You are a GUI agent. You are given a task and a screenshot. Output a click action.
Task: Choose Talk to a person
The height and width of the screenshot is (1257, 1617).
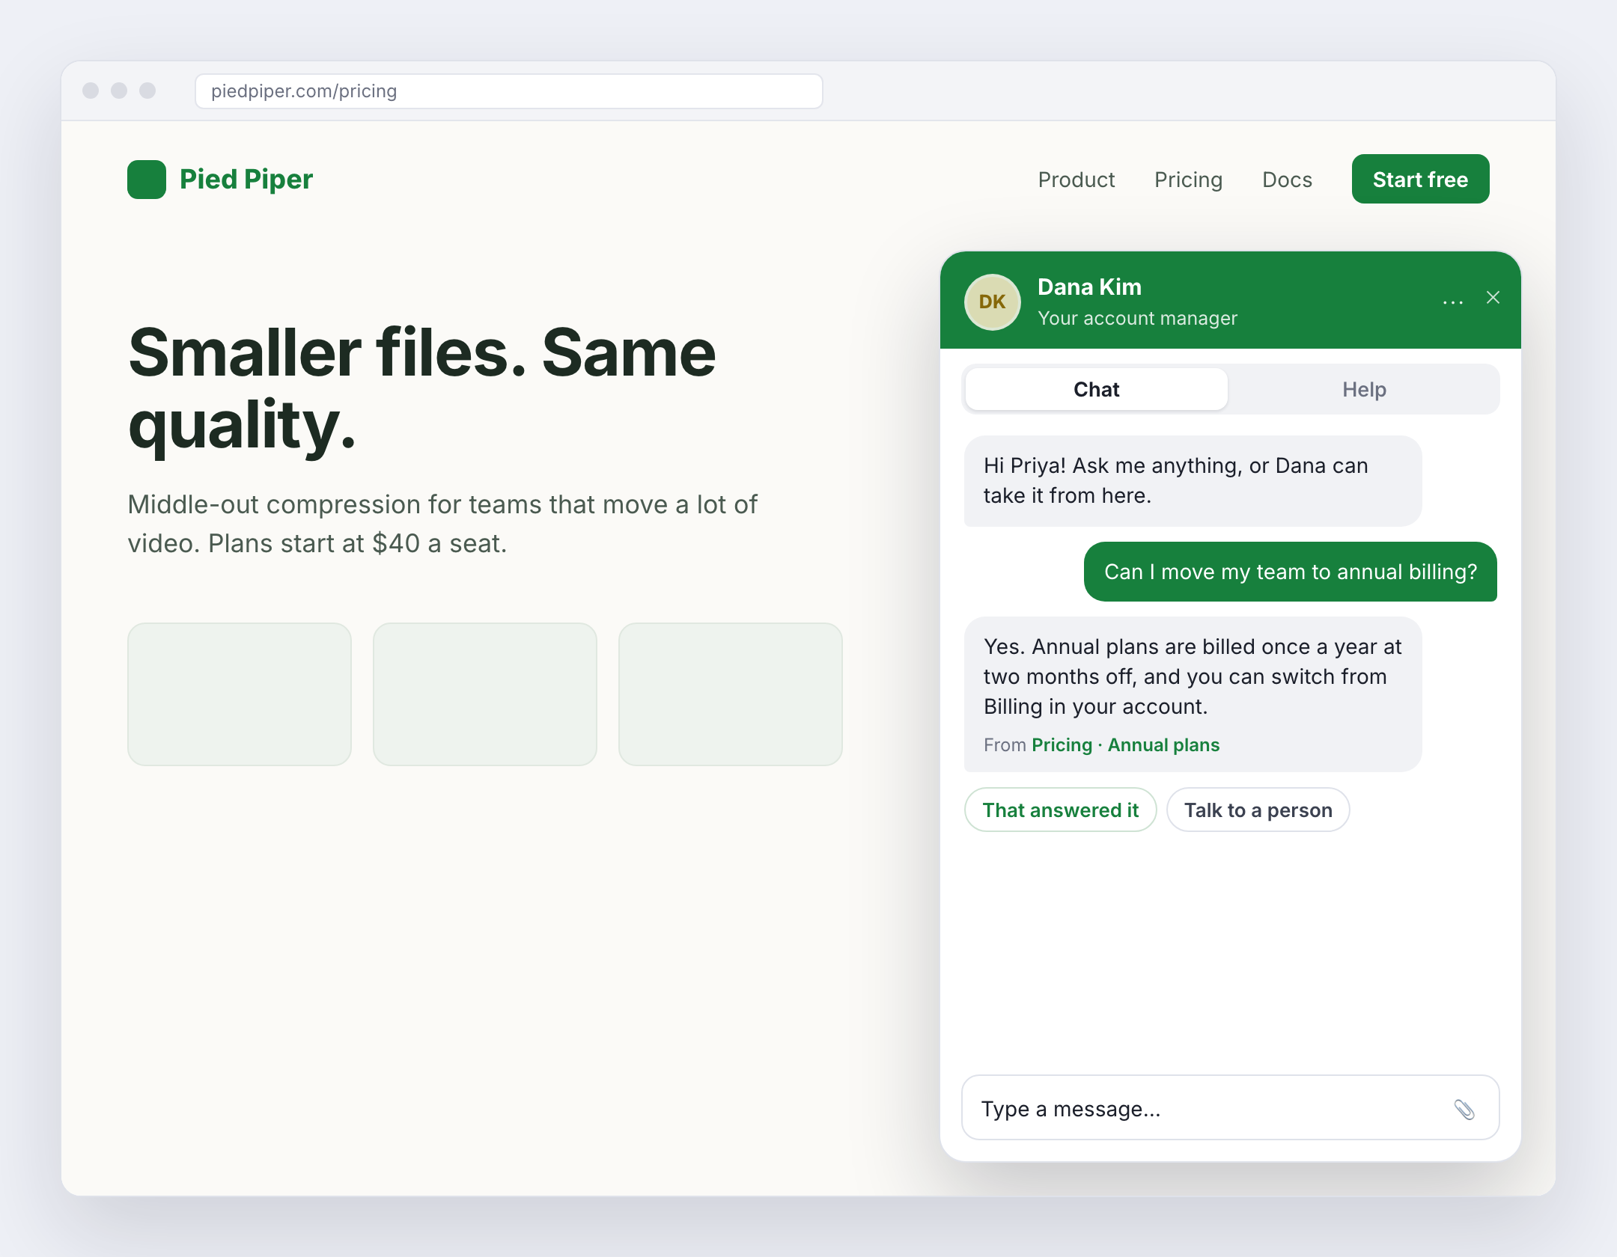pos(1258,810)
